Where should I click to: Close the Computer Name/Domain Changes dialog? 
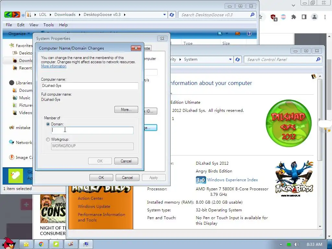point(136,48)
